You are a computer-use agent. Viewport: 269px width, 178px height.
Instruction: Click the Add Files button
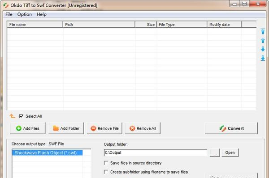pyautogui.click(x=28, y=128)
